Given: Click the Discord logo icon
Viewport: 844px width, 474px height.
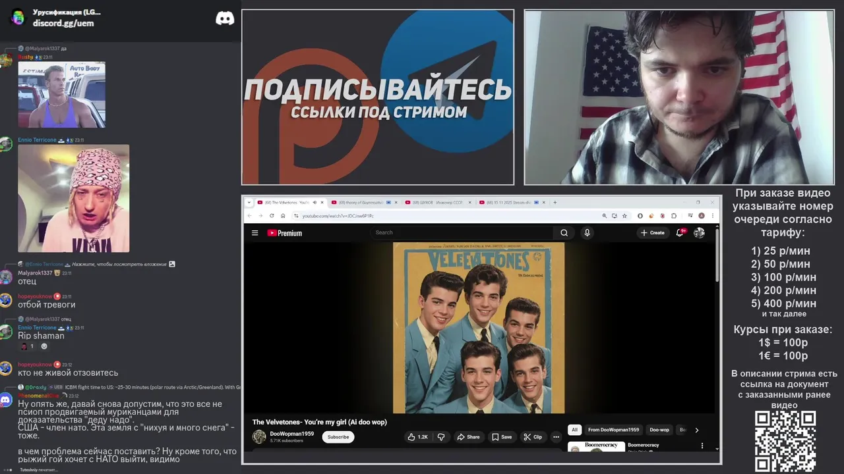Looking at the screenshot, I should 225,18.
